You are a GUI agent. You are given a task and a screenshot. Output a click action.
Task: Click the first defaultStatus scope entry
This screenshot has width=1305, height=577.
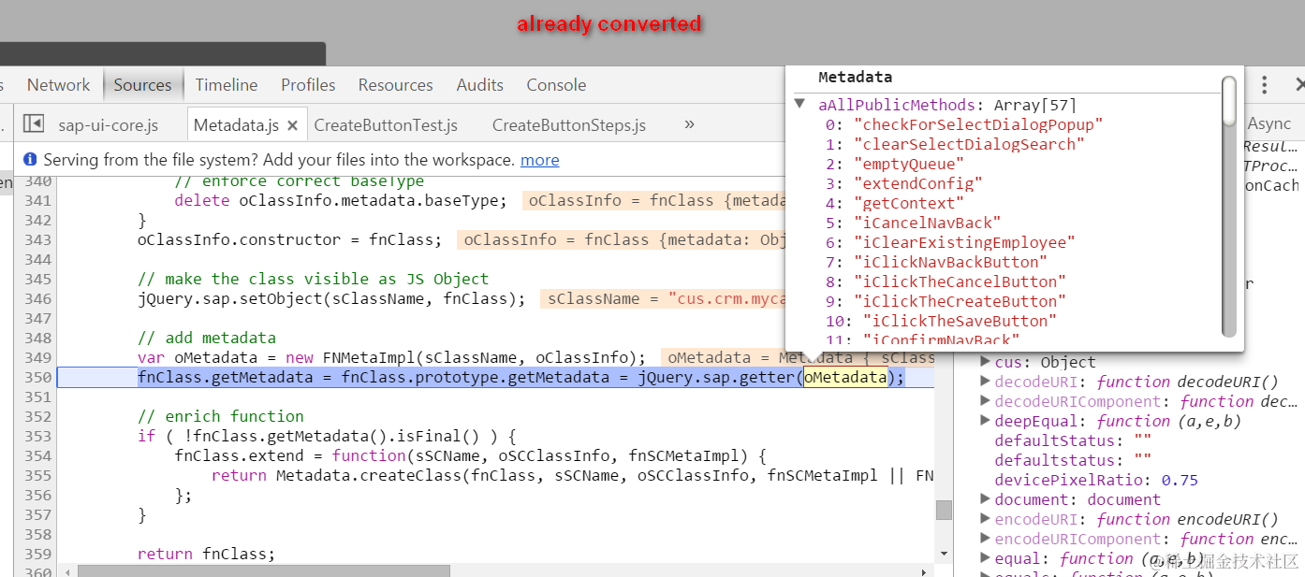pyautogui.click(x=1073, y=440)
